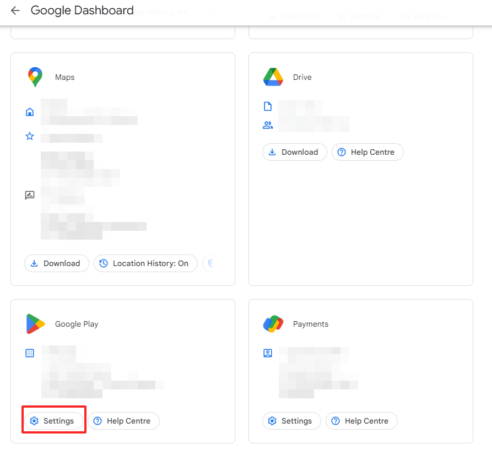Viewport: 492px width, 455px height.
Task: Open Google Play Settings
Action: [x=53, y=421]
